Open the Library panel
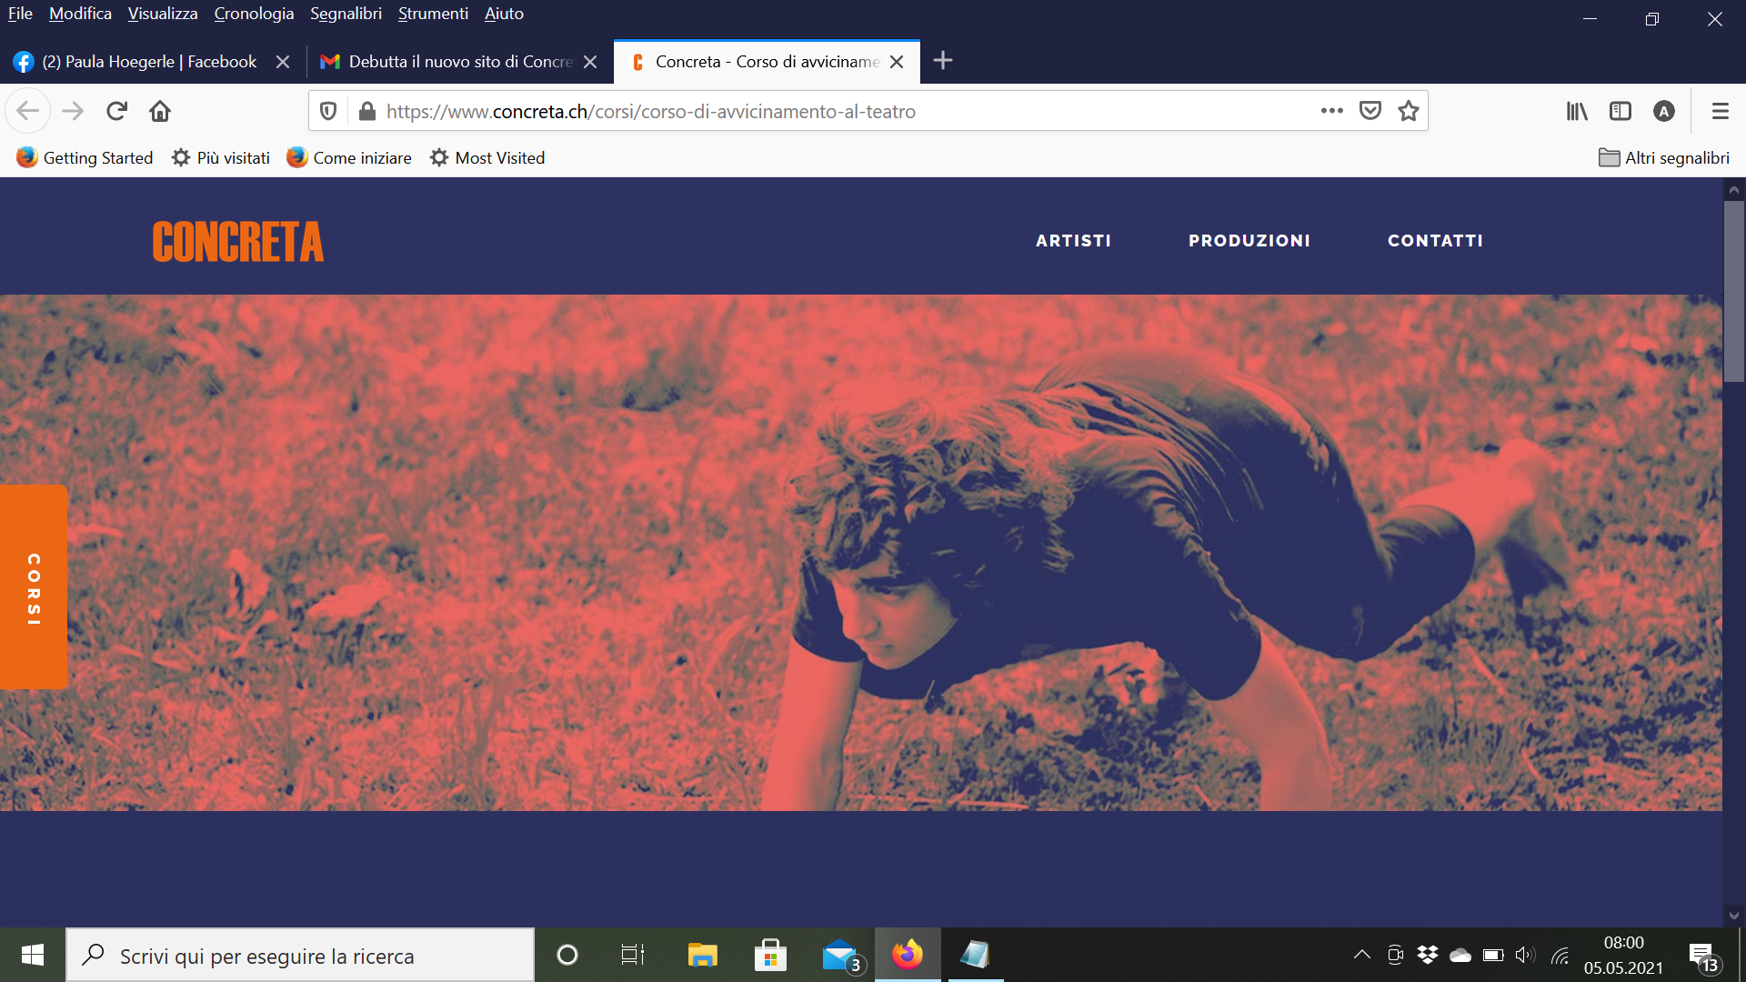 pos(1577,111)
